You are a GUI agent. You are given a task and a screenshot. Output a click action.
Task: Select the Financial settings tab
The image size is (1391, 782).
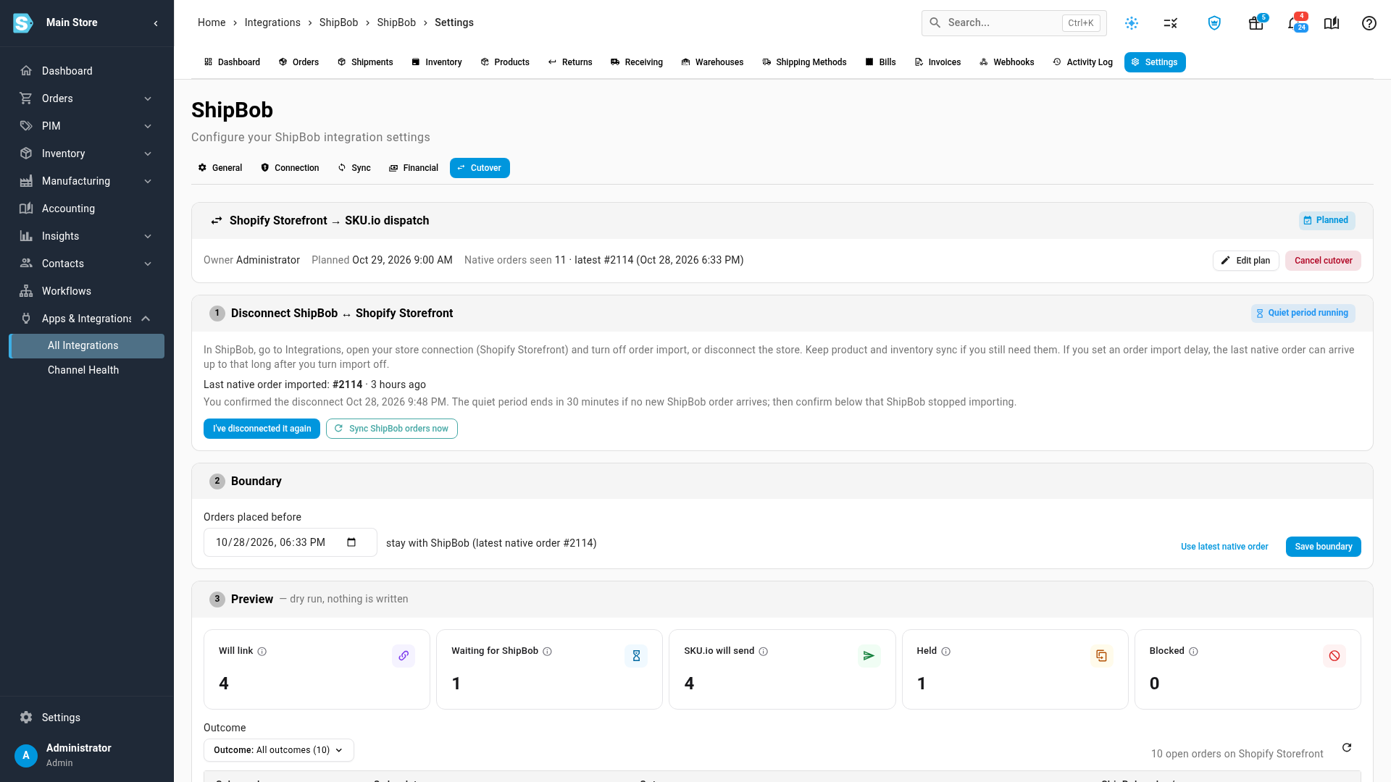(414, 168)
